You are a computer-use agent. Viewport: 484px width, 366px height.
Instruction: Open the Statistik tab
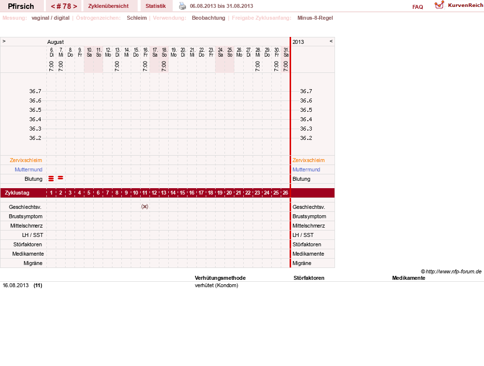tap(155, 6)
